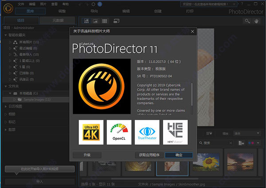Viewport: 266px width, 188px height.
Task: Close the About PhotoDirector dialog with X
Action: pyautogui.click(x=192, y=31)
